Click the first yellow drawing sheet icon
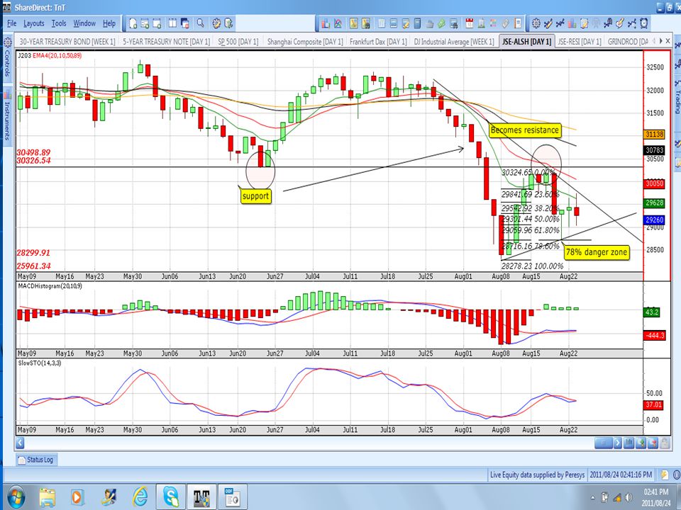 353,23
